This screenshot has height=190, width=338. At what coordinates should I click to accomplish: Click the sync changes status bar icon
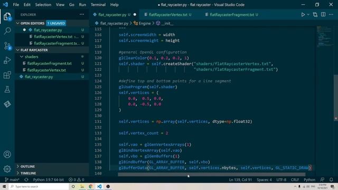(26, 179)
